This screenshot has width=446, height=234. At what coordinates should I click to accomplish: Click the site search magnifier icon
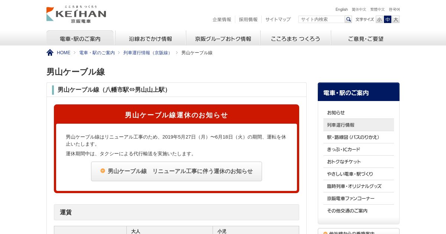(348, 19)
